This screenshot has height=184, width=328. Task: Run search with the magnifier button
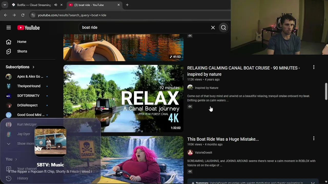pos(223,27)
